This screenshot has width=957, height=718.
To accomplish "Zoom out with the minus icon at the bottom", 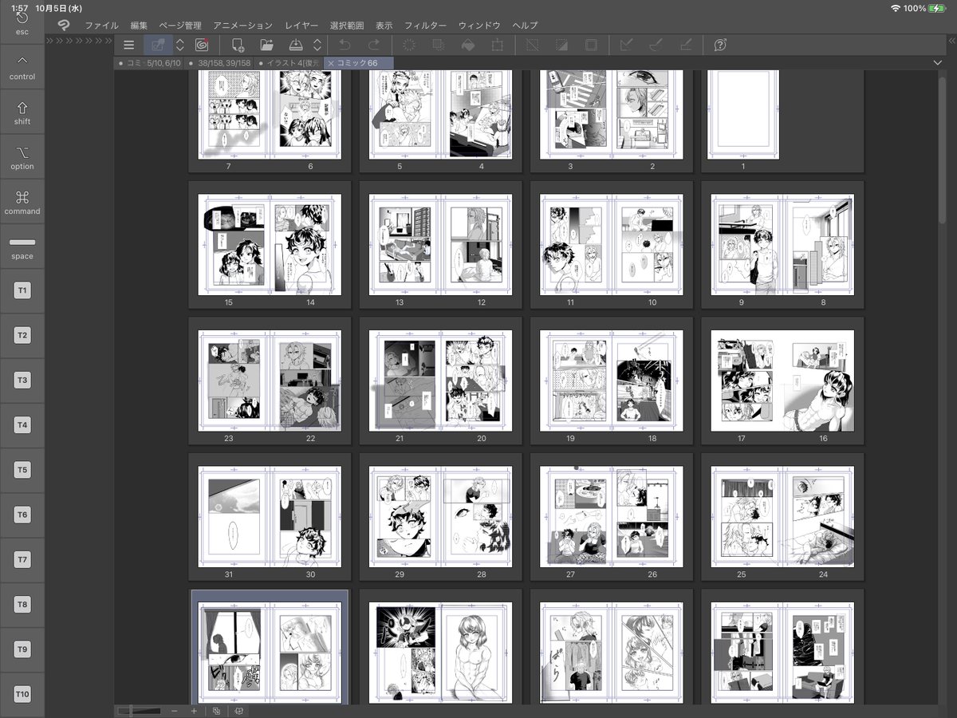I will coord(174,711).
